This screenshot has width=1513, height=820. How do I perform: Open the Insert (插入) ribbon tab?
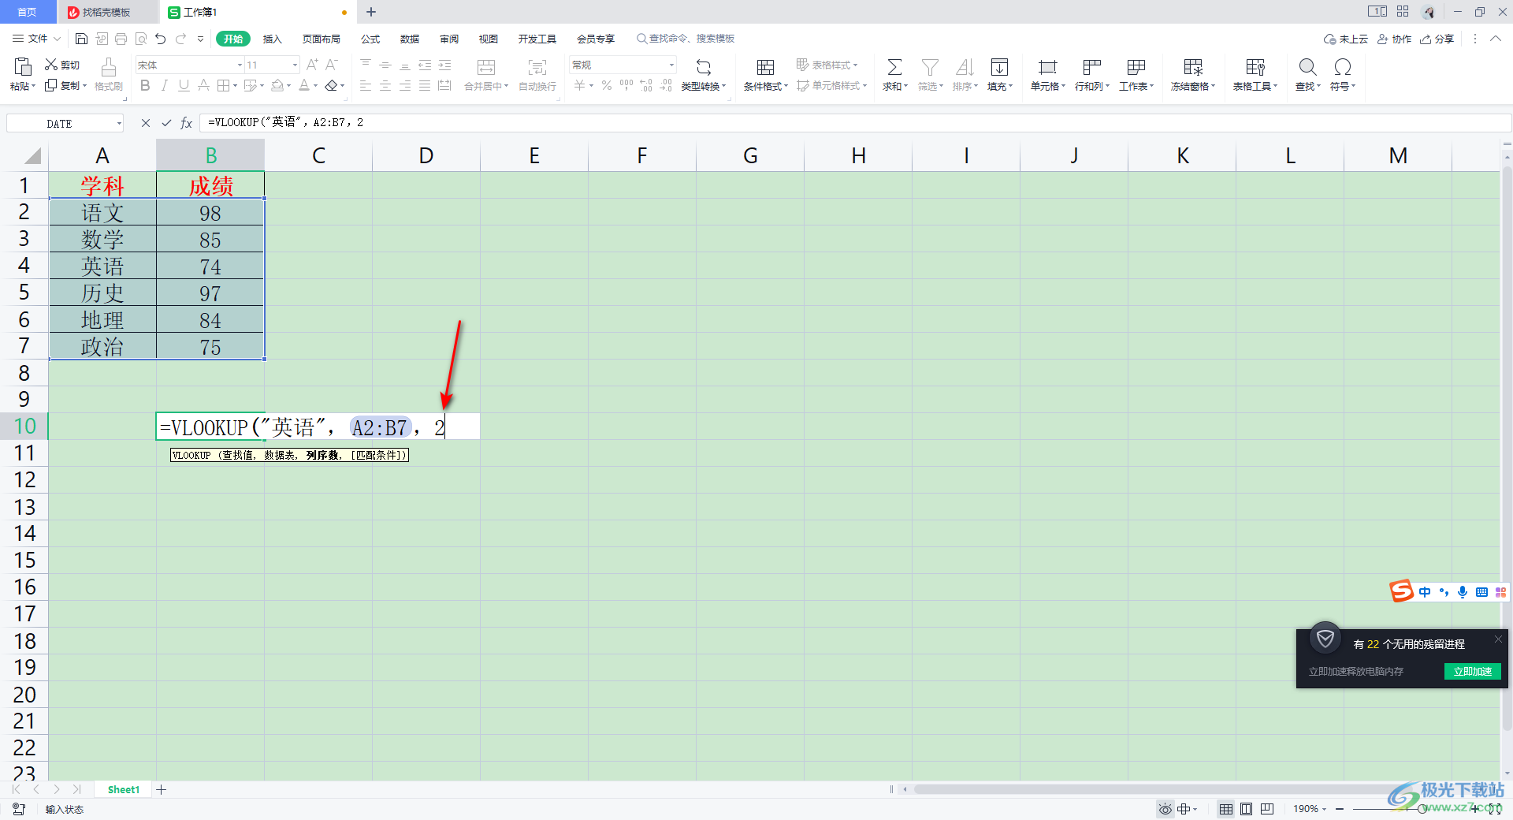[272, 39]
